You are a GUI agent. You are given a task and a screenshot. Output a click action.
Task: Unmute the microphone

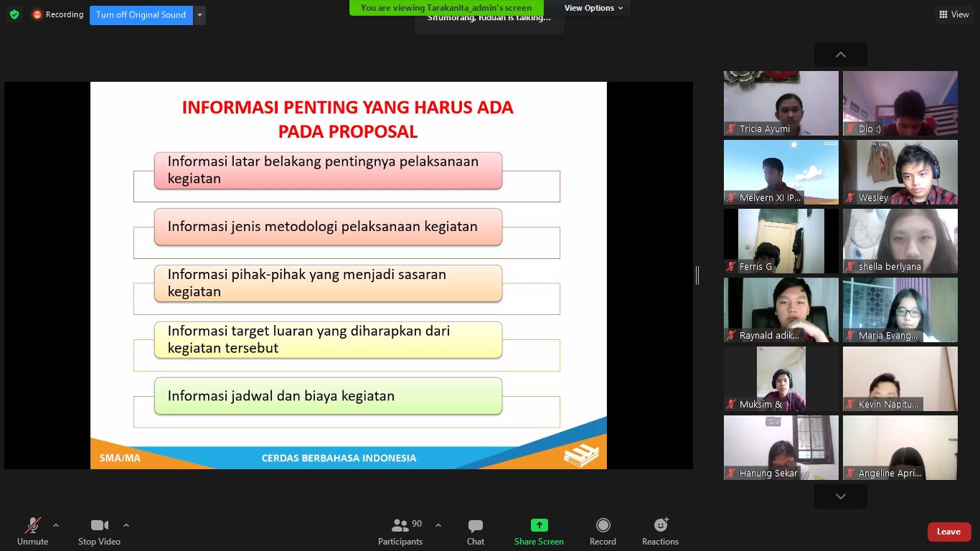[32, 532]
